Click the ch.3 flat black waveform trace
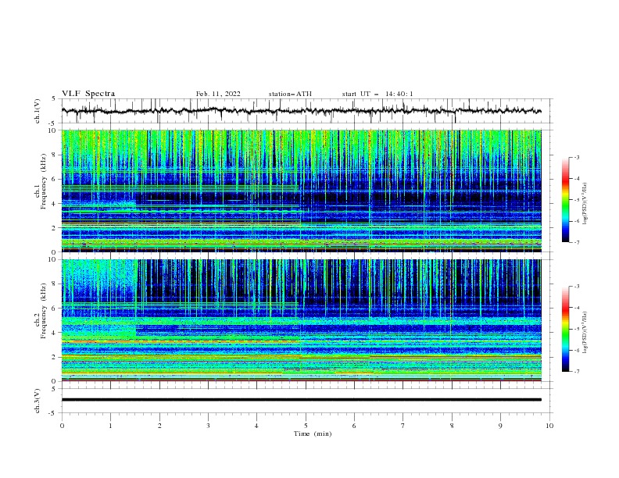619x478 pixels. [x=302, y=400]
